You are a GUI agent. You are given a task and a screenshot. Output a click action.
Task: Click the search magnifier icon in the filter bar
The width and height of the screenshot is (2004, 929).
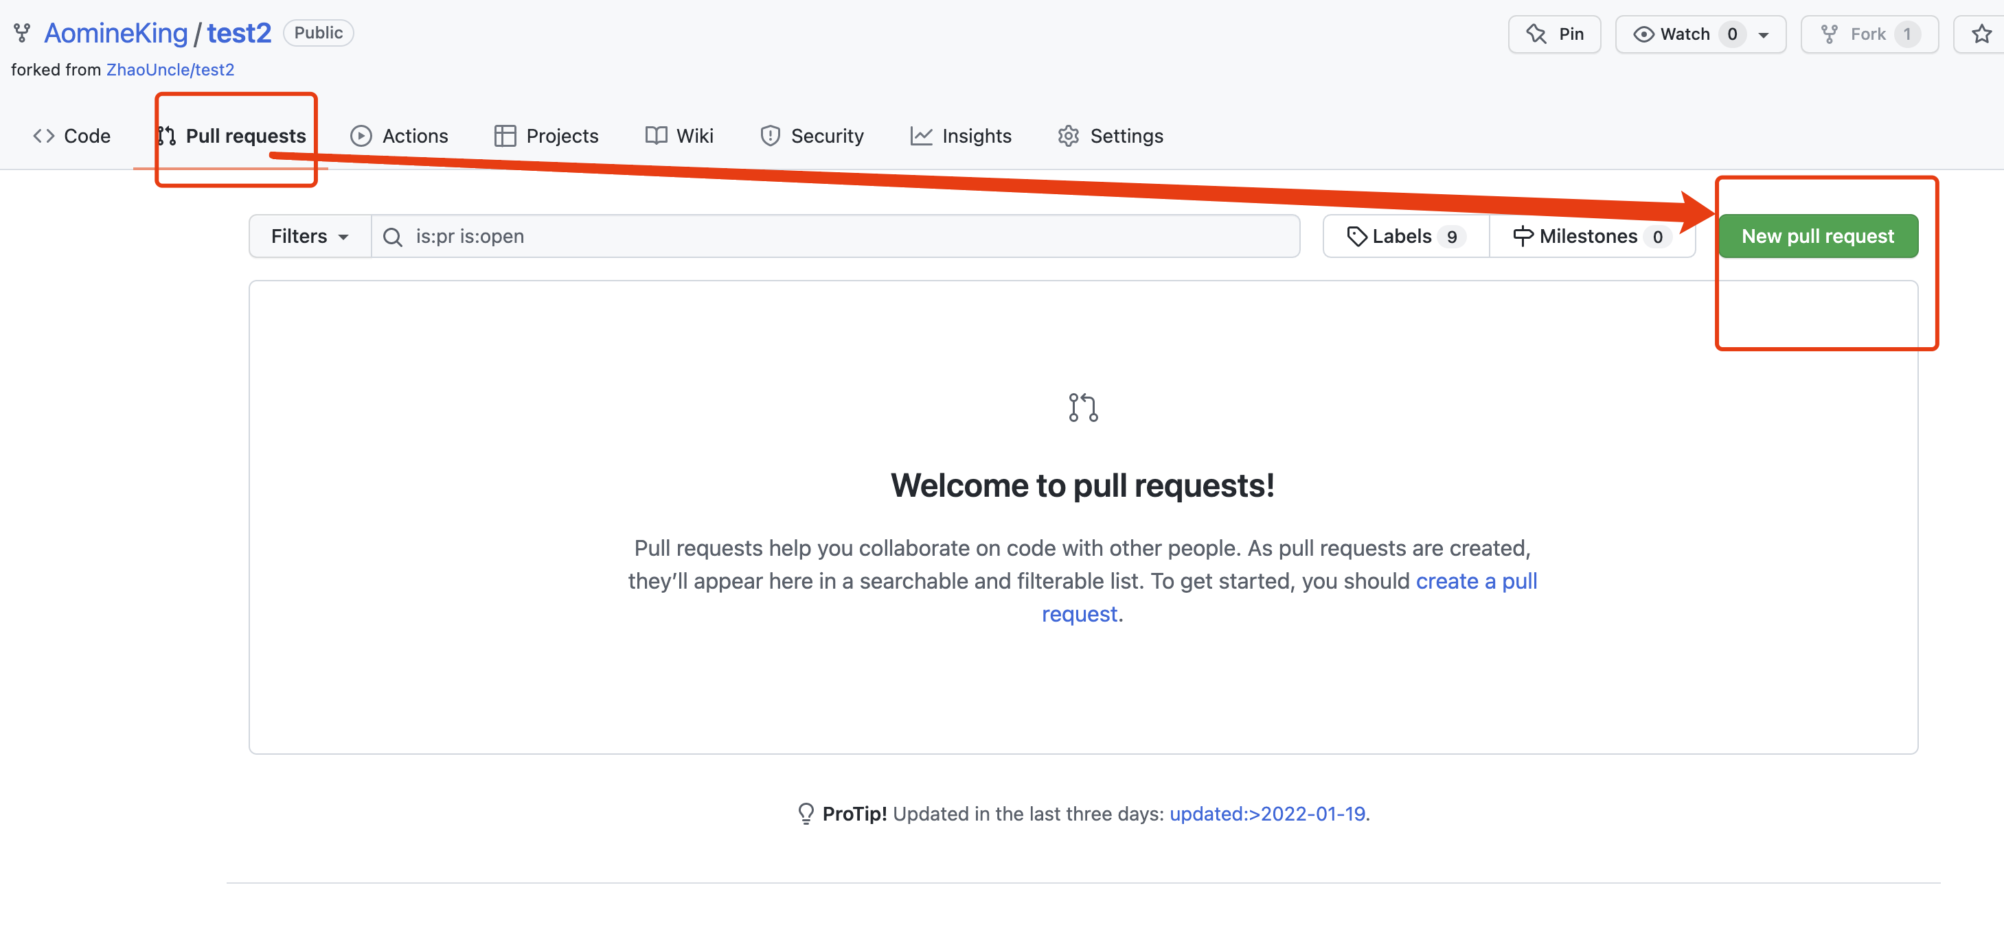(x=393, y=237)
